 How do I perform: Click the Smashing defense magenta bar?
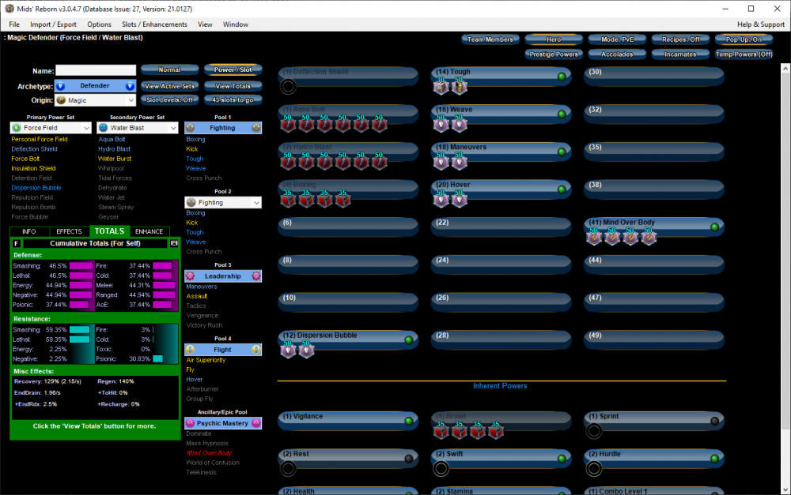[x=81, y=267]
